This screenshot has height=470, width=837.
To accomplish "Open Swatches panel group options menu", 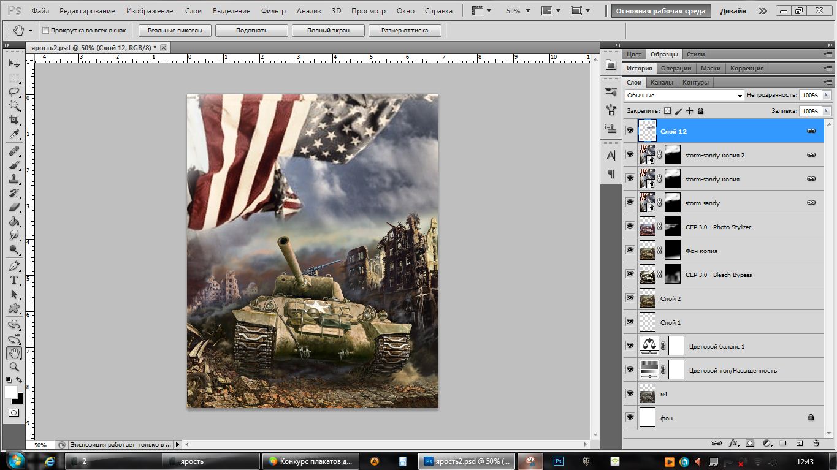I will click(828, 54).
